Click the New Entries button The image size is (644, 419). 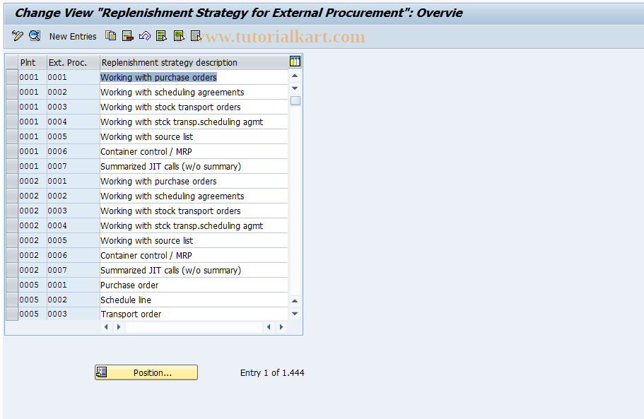(73, 35)
